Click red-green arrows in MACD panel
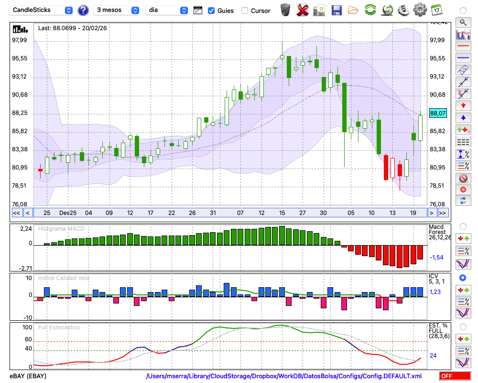 [x=463, y=238]
